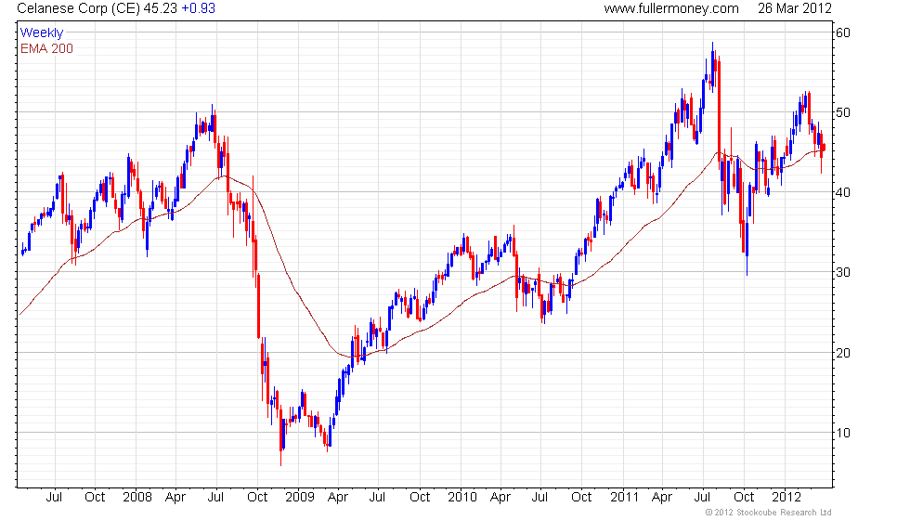
Task: Click the 2010 year axis label
Action: [x=462, y=498]
